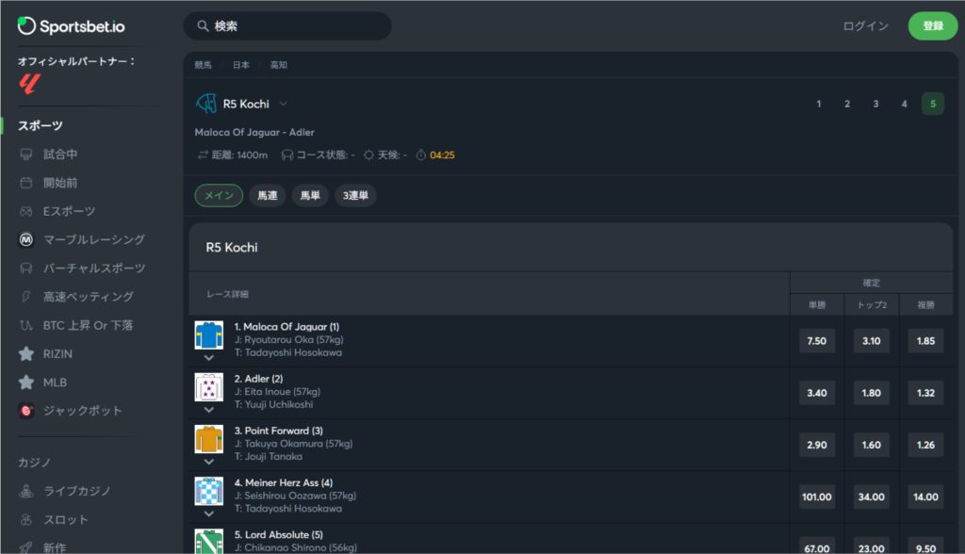Click the スロット icon
The height and width of the screenshot is (554, 965).
tap(25, 519)
